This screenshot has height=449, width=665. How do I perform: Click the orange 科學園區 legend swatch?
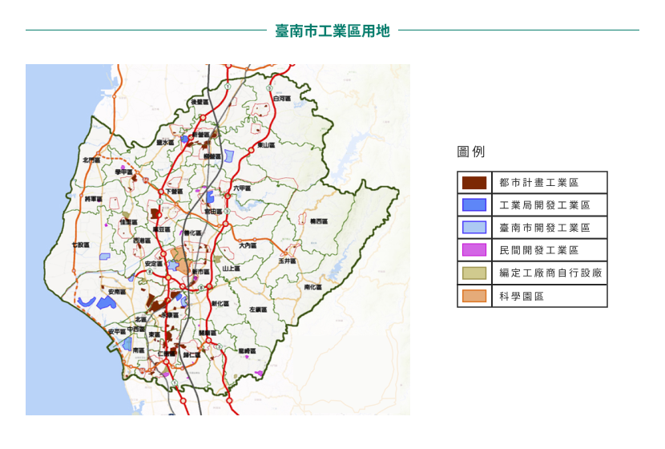(474, 296)
